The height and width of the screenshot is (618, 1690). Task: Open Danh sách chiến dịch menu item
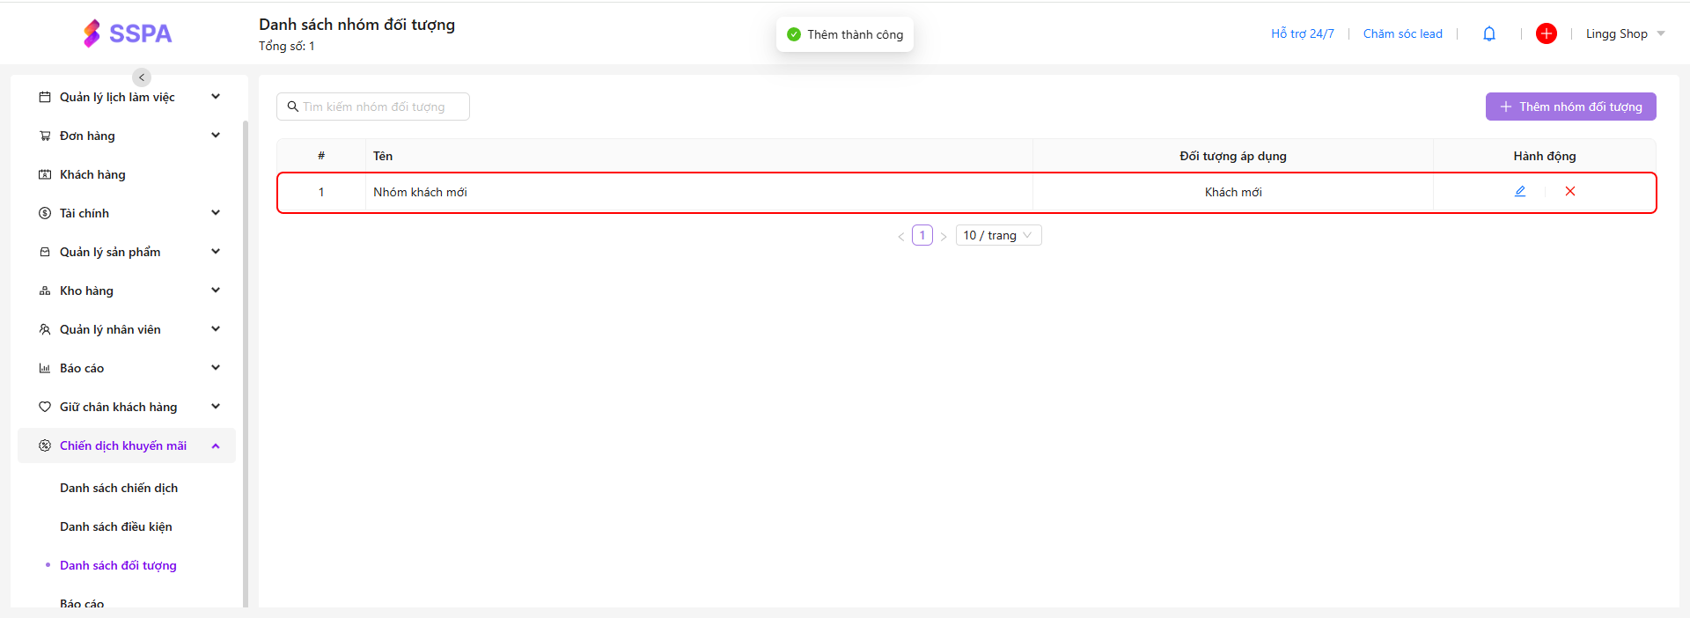coord(119,488)
